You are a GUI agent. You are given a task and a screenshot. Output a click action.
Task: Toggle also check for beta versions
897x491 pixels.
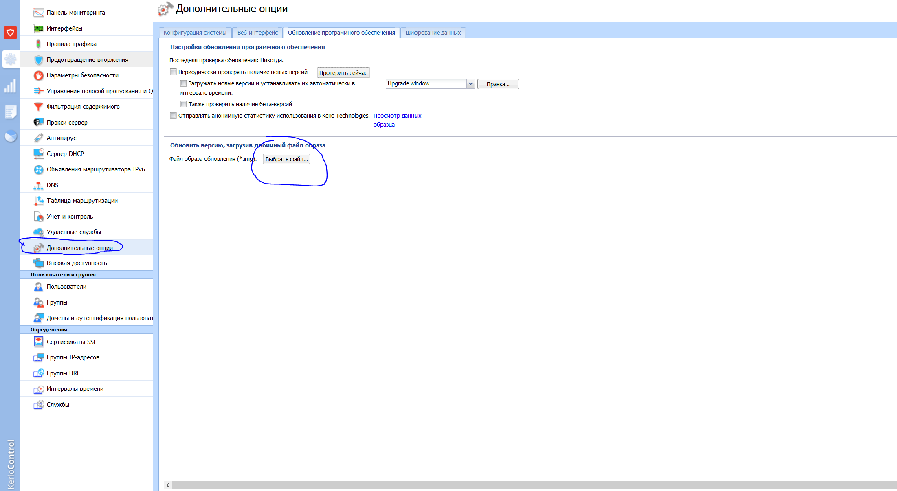[x=184, y=104]
